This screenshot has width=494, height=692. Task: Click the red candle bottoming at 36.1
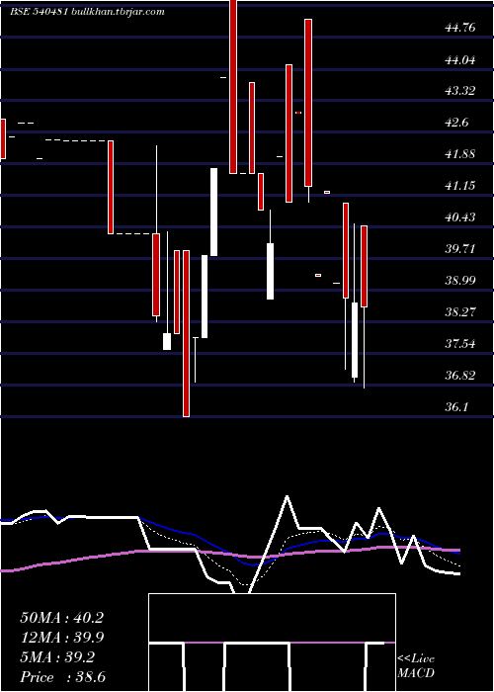point(186,333)
